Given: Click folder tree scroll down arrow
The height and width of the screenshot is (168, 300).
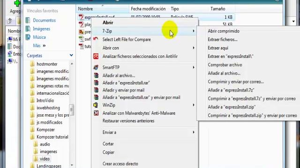Looking at the screenshot, I should [72, 165].
